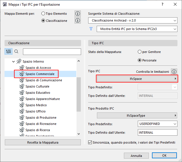
Task: Click the Resetta la Mappatura button
Action: pyautogui.click(x=43, y=142)
